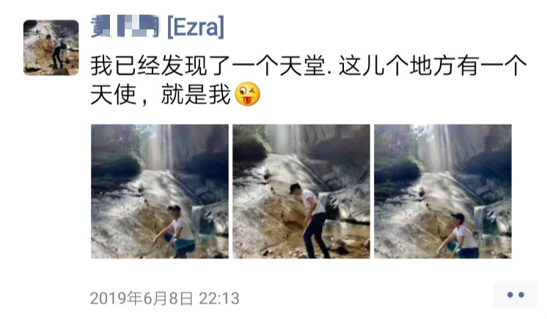The height and width of the screenshot is (319, 547).
Task: Open the third photo of person squatting by waterfall
Action: tap(443, 191)
